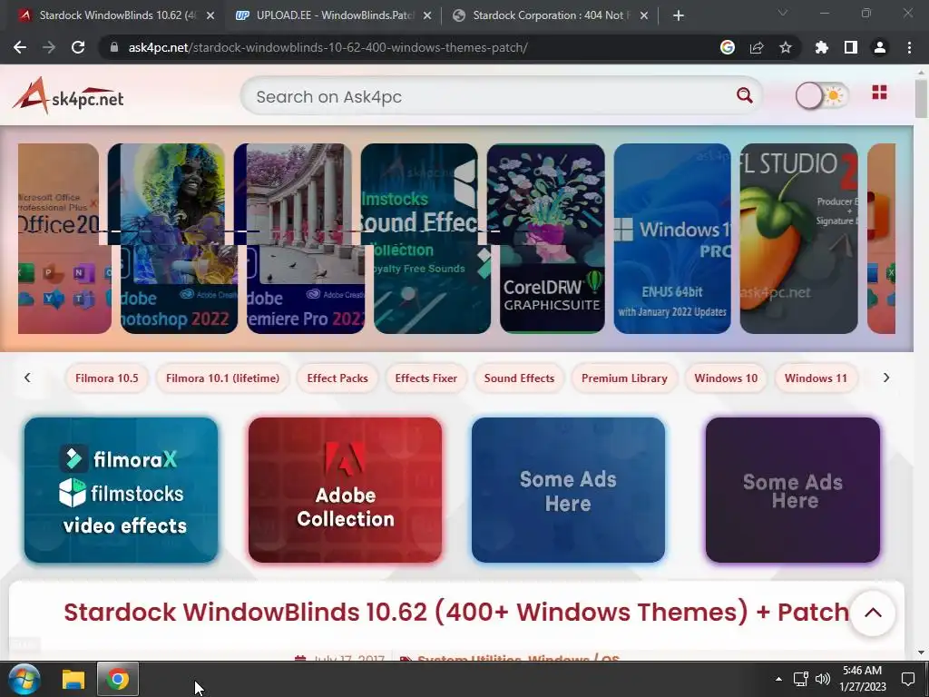The image size is (929, 697).
Task: Click the address bar URL
Action: 328,47
